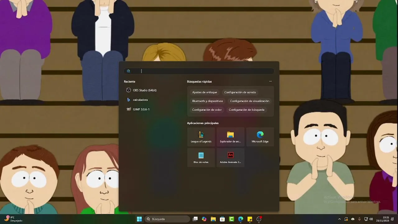
Task: Click the magnifier icon in search panel
Action: [128, 71]
